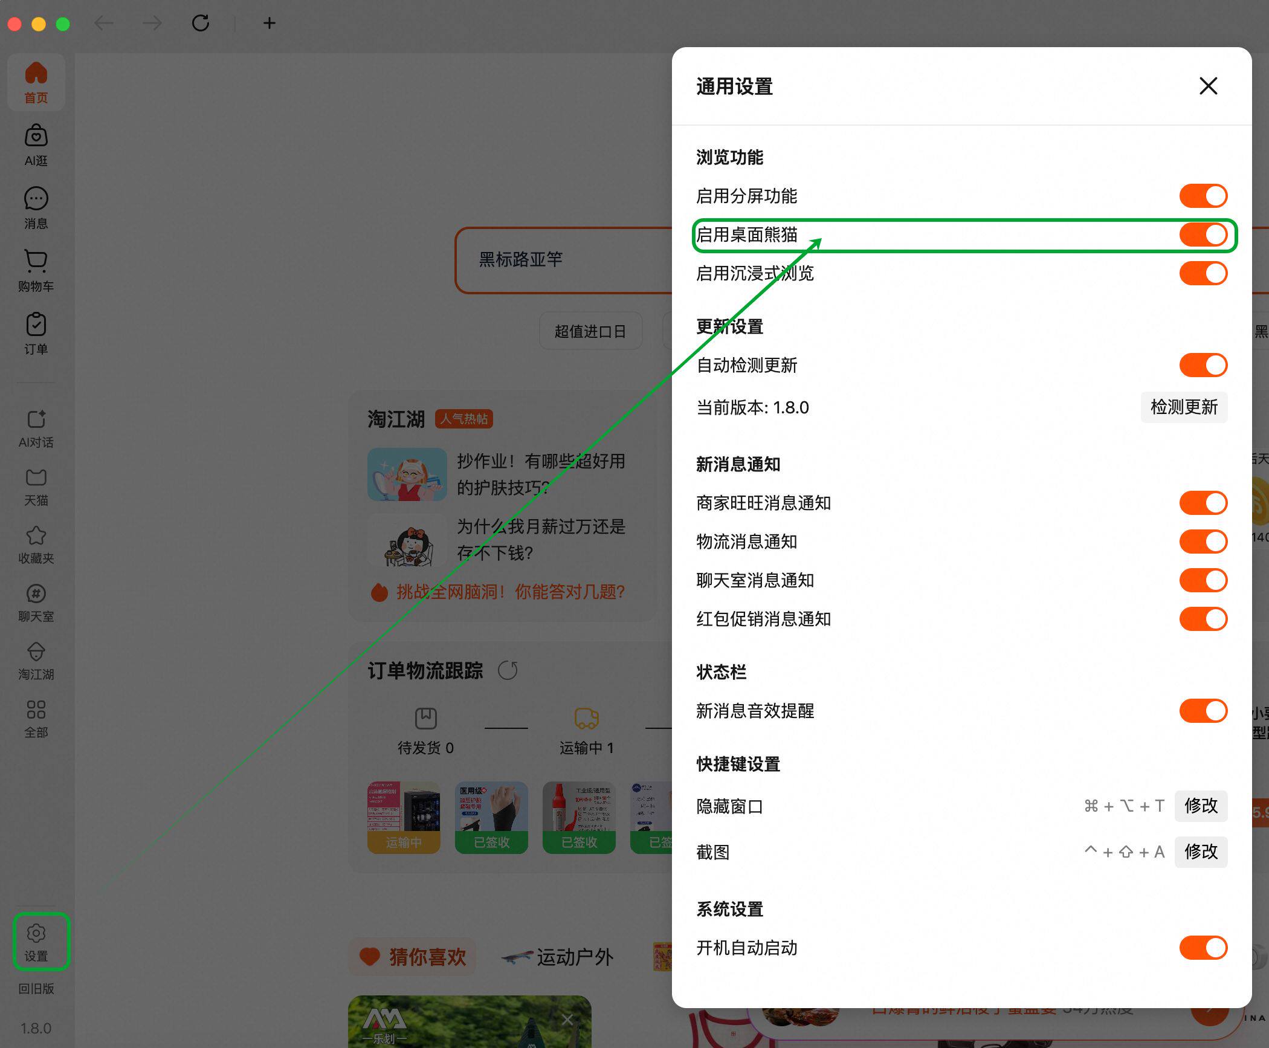Start an AI对话 conversation
1269x1048 pixels.
coord(36,427)
